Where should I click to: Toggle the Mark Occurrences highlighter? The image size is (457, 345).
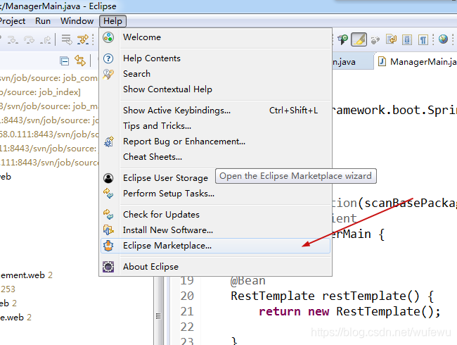pos(359,39)
